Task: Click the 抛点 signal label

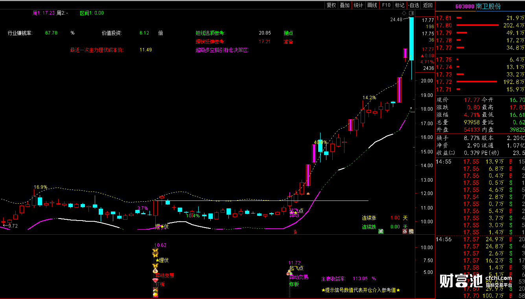Action: pyautogui.click(x=288, y=33)
